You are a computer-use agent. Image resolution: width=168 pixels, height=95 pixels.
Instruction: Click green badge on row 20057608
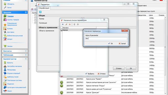(x=62, y=92)
